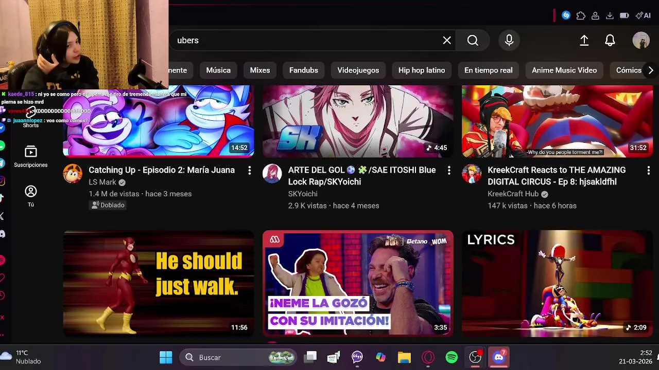This screenshot has width=659, height=370.
Task: Open the Tú sidebar section
Action: [31, 196]
